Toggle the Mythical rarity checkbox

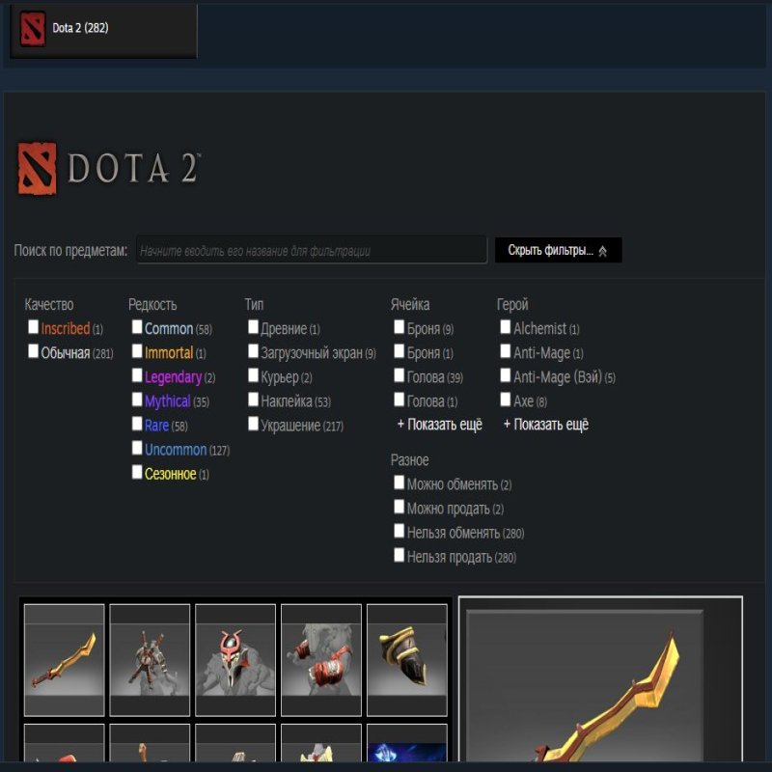click(137, 400)
